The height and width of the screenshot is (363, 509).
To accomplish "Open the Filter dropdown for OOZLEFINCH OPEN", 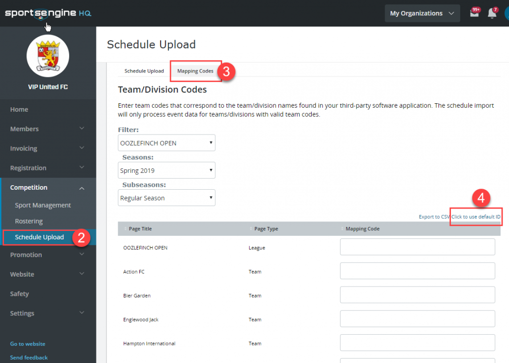I will 167,143.
